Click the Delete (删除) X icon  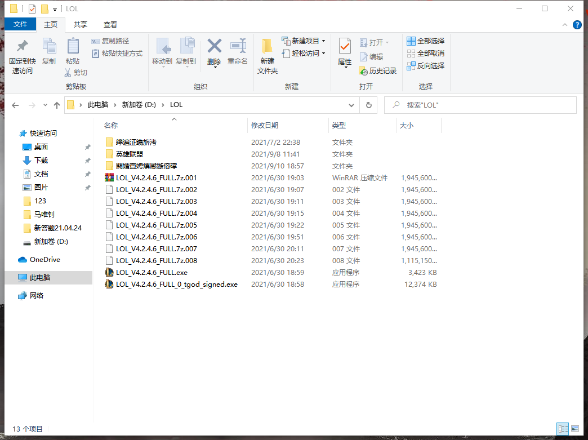point(214,46)
